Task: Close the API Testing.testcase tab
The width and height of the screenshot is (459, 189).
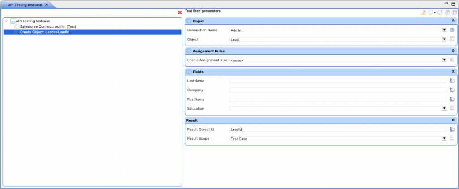Action: click(46, 5)
